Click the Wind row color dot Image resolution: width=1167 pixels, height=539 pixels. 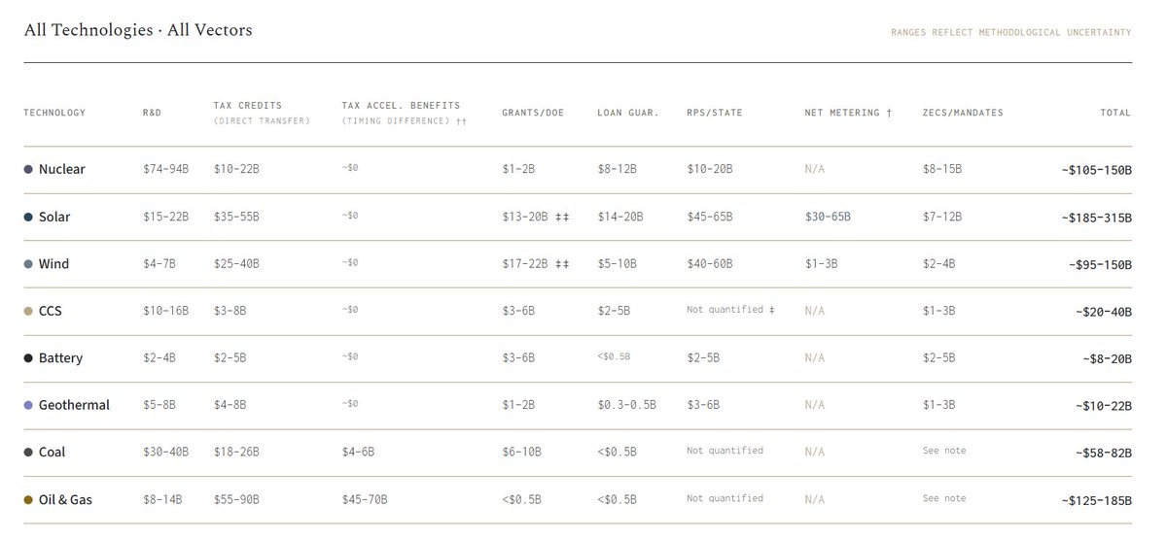(28, 264)
